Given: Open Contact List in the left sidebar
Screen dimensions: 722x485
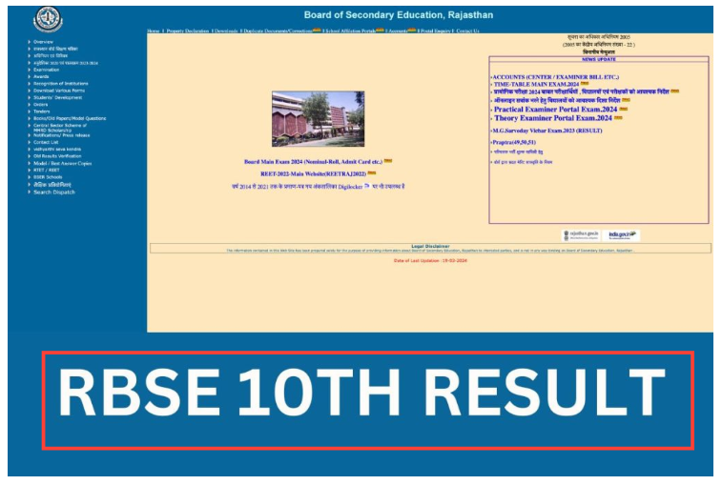Looking at the screenshot, I should click(46, 142).
